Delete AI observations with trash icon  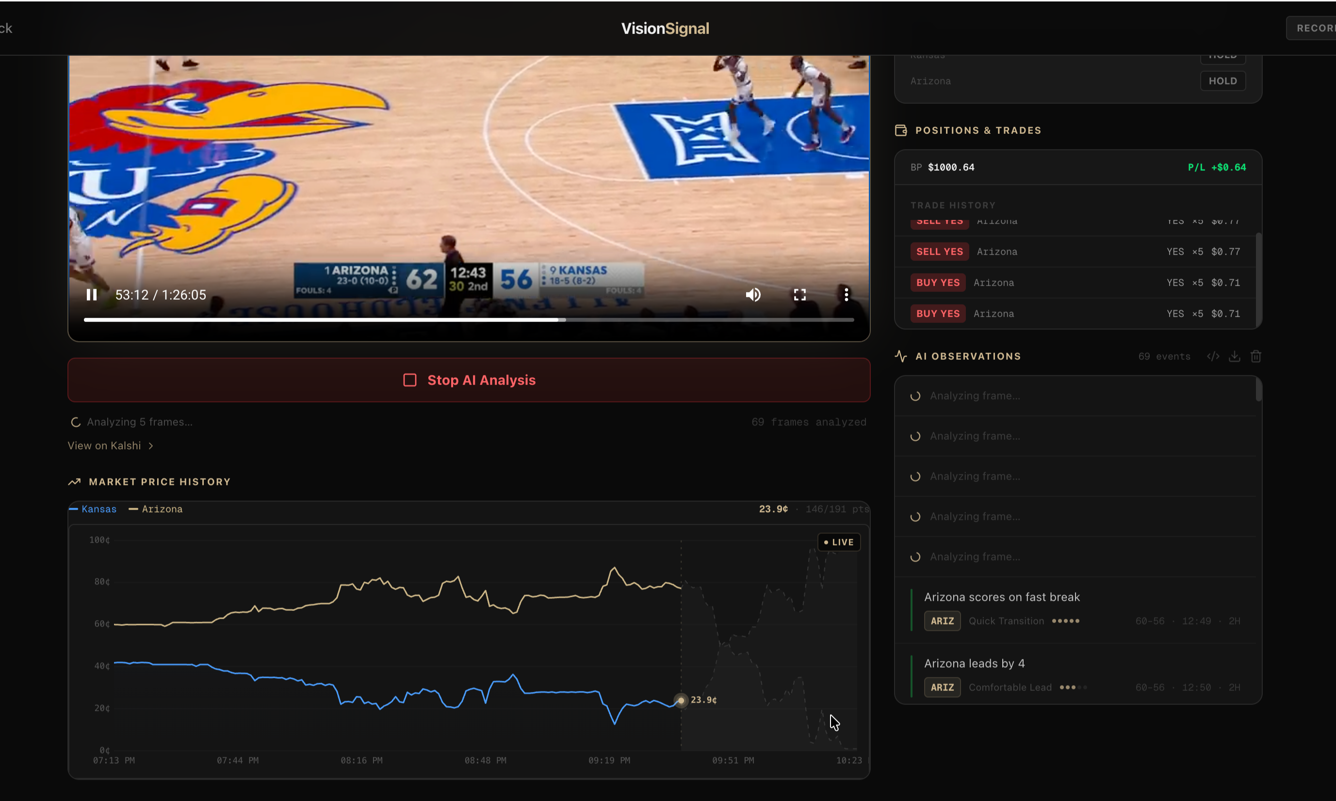pos(1255,356)
